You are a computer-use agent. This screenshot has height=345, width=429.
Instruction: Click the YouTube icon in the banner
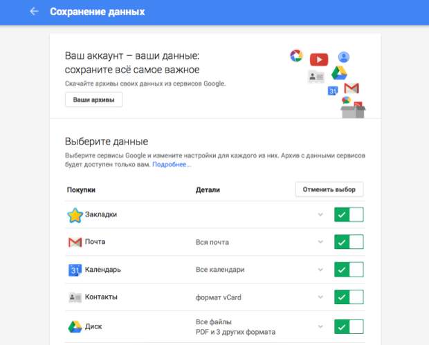pyautogui.click(x=319, y=59)
